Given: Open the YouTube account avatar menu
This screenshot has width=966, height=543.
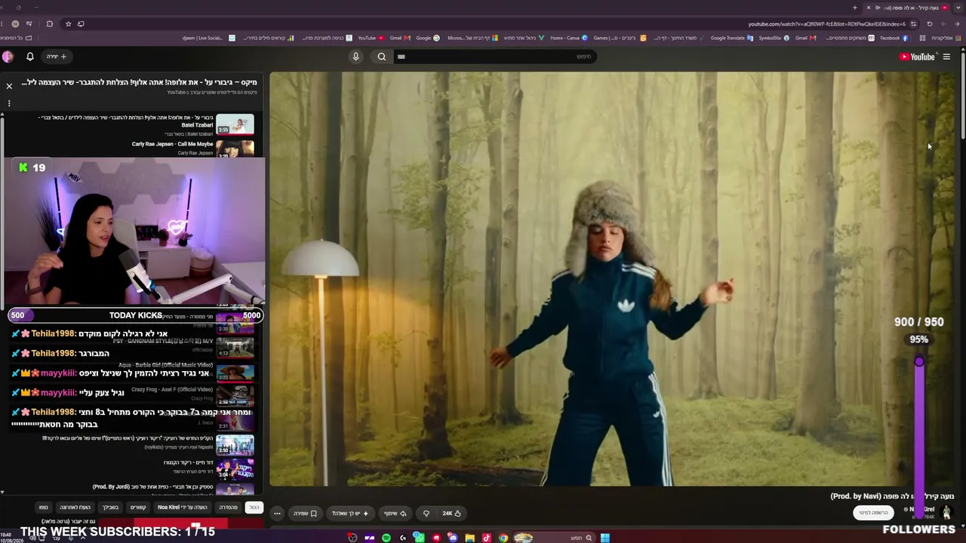Looking at the screenshot, I should 8,57.
